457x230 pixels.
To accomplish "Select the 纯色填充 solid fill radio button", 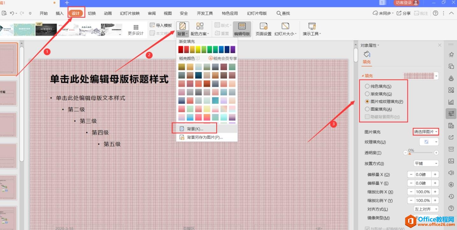I will pyautogui.click(x=367, y=86).
